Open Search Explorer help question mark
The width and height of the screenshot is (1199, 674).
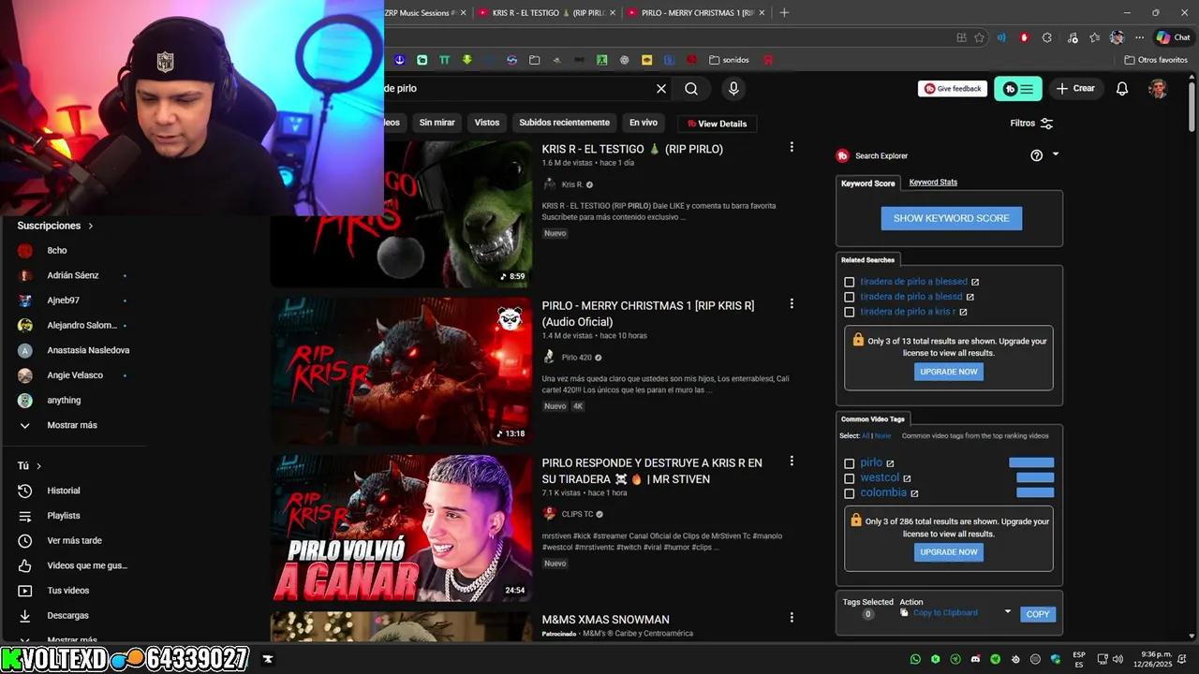tap(1036, 155)
